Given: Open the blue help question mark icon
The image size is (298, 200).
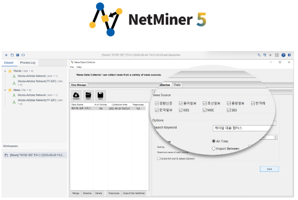Looking at the screenshot, I should (x=283, y=55).
